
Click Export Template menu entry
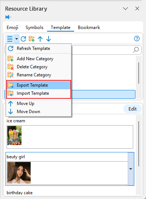[x=39, y=85]
